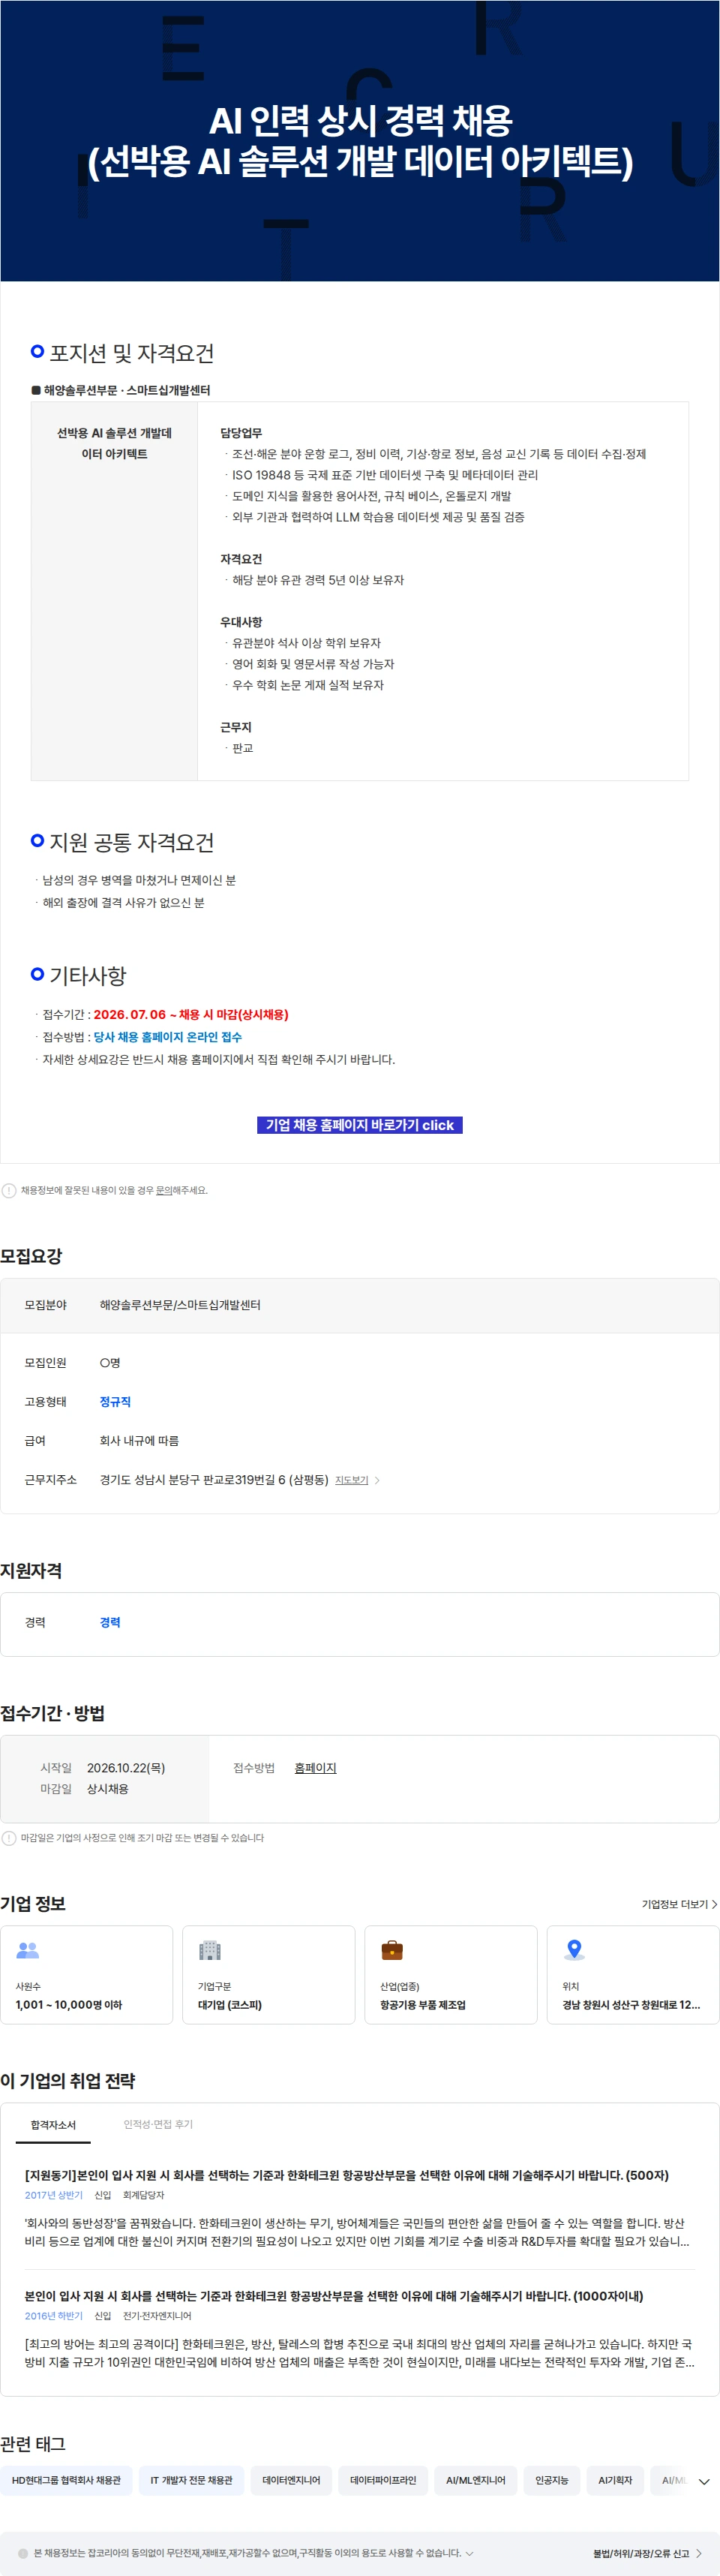Click the 기업 채용 홈페이지 바로가기 click button
Screen dimensions: 720x2576
click(360, 1125)
